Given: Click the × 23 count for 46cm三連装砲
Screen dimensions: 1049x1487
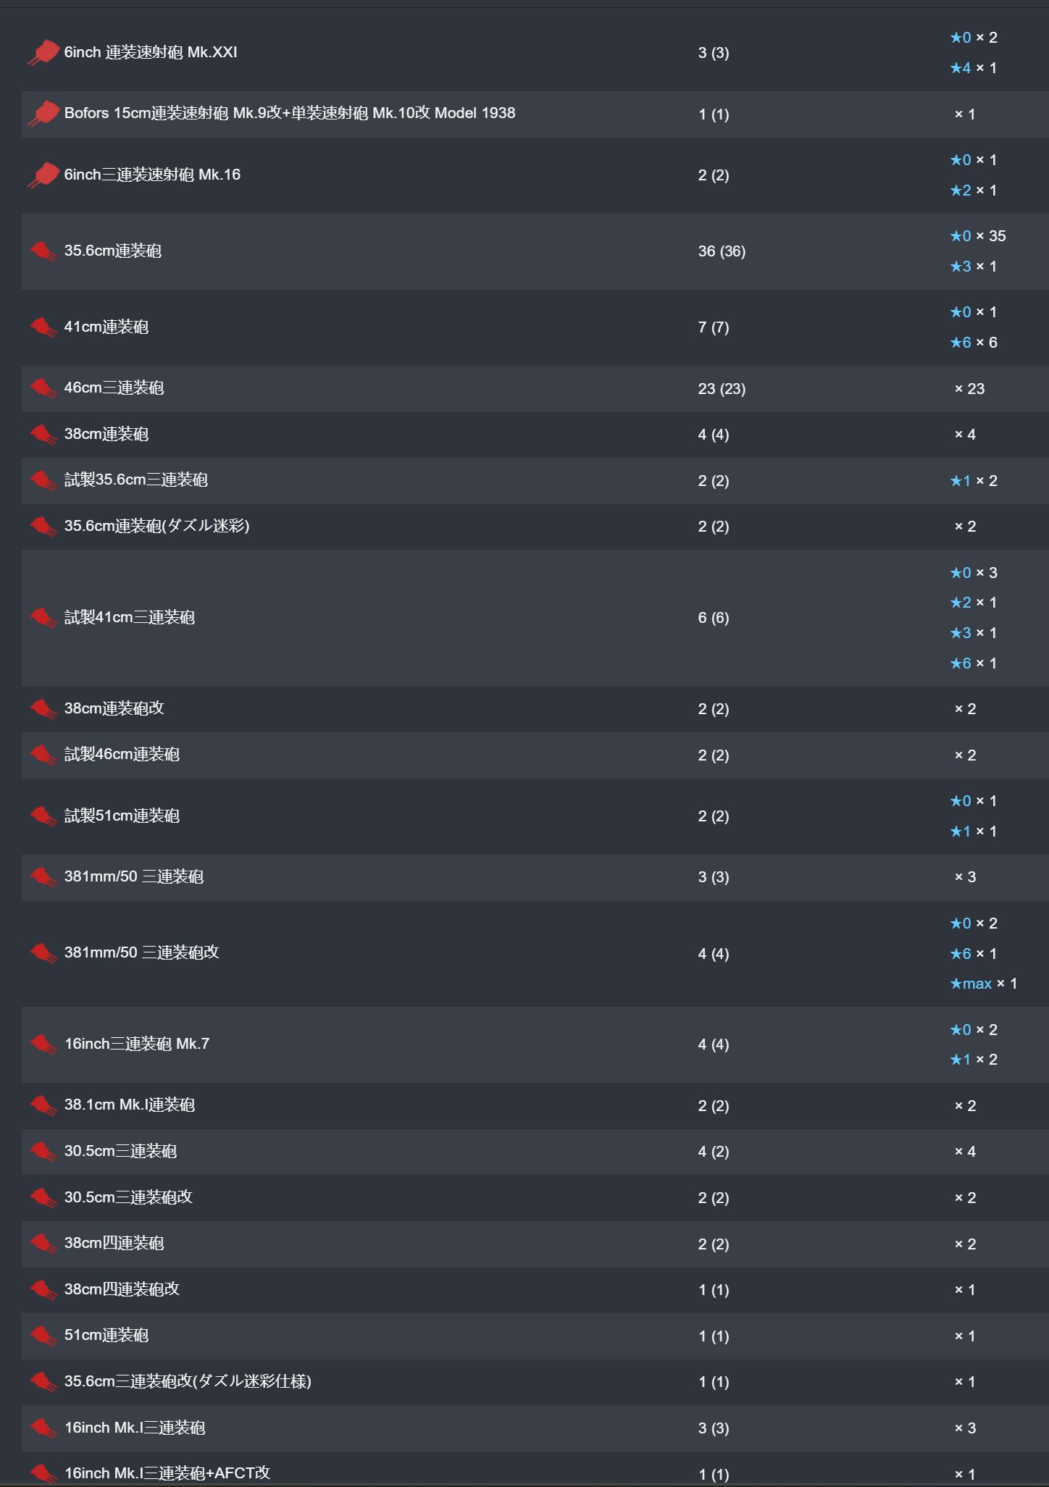Looking at the screenshot, I should [x=969, y=389].
